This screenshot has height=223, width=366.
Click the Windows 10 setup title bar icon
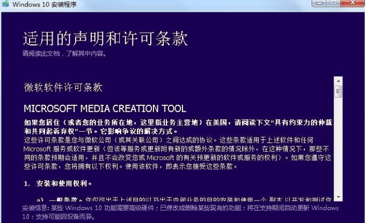coord(6,4)
